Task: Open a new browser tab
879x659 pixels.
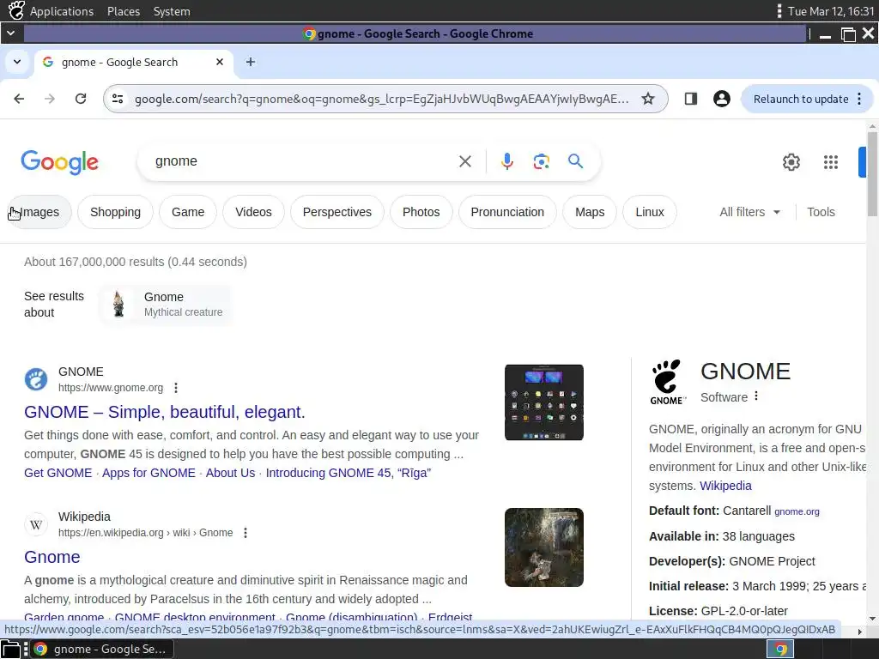Action: (x=251, y=62)
